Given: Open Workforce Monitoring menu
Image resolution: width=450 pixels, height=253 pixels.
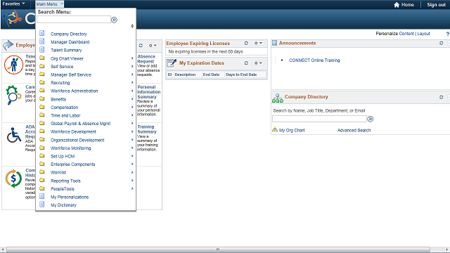Looking at the screenshot, I should click(x=70, y=148).
